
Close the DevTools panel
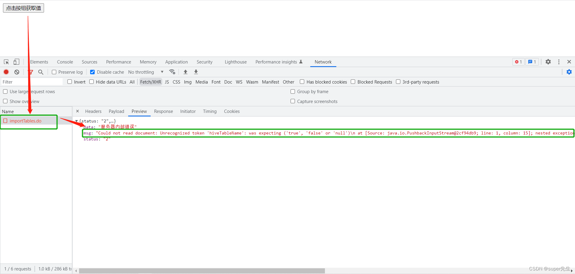(x=569, y=62)
